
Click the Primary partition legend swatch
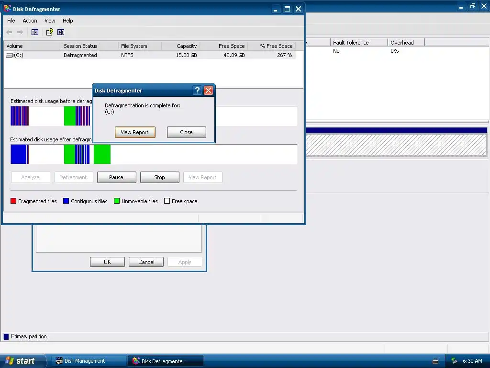click(6, 337)
